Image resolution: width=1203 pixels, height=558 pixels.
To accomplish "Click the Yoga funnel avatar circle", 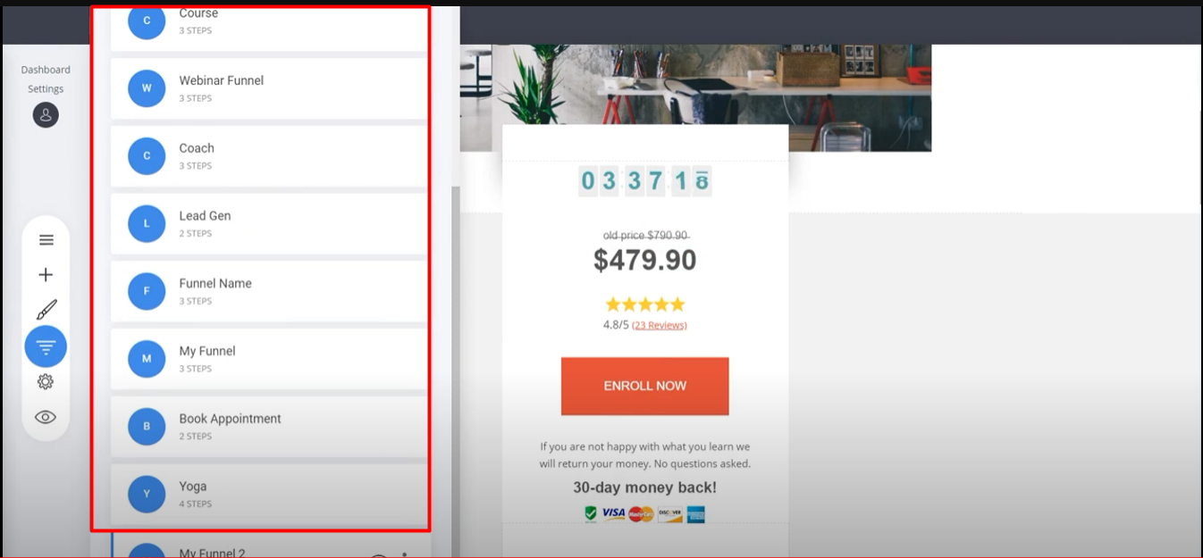I will 147,494.
